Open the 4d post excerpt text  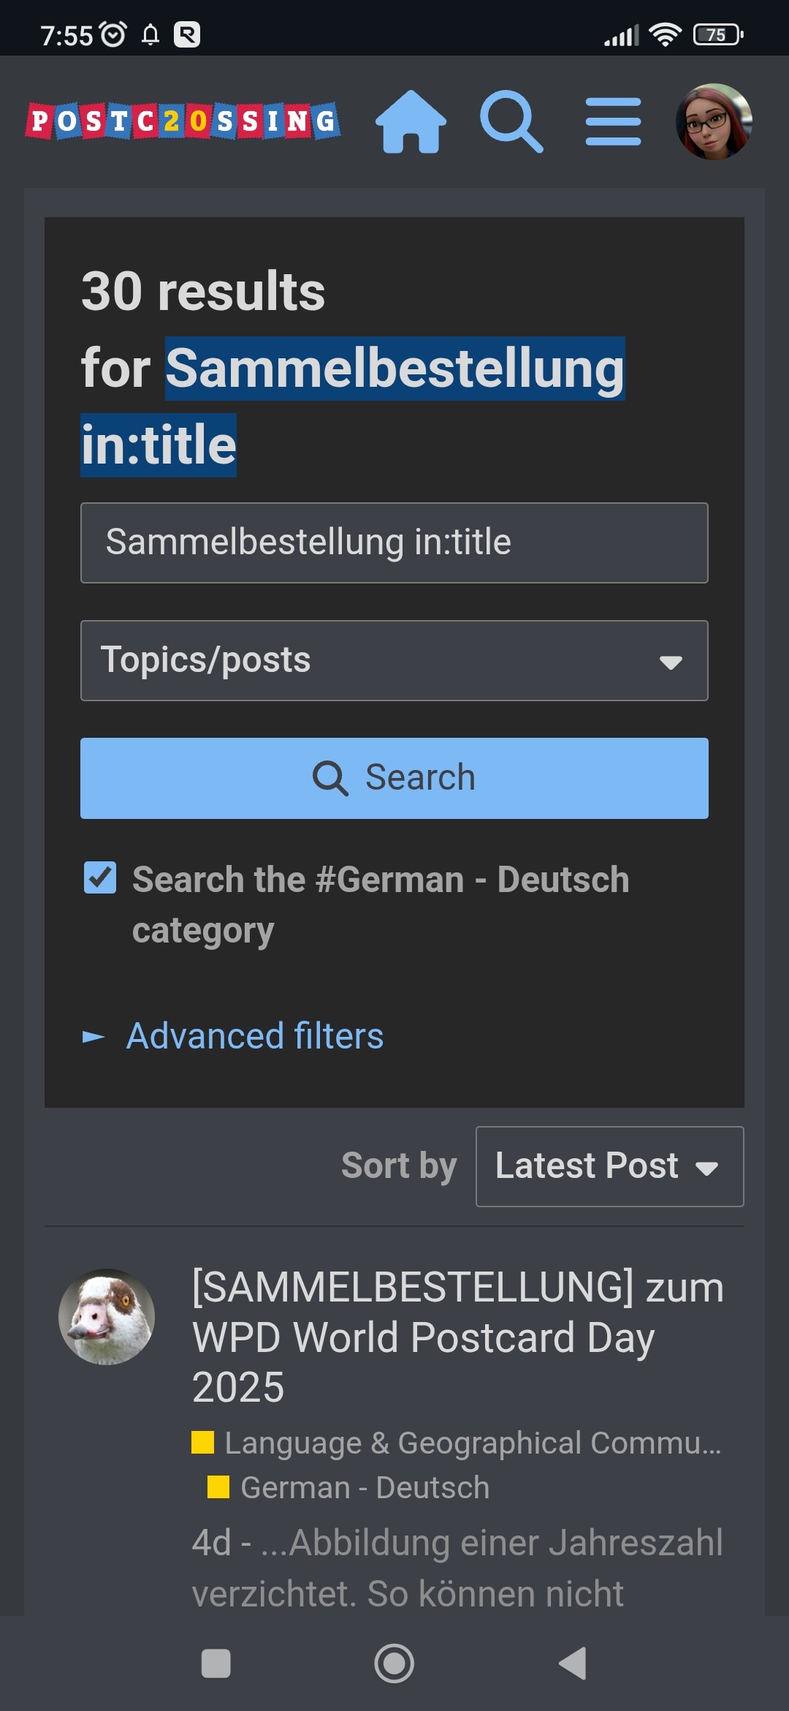point(457,1568)
